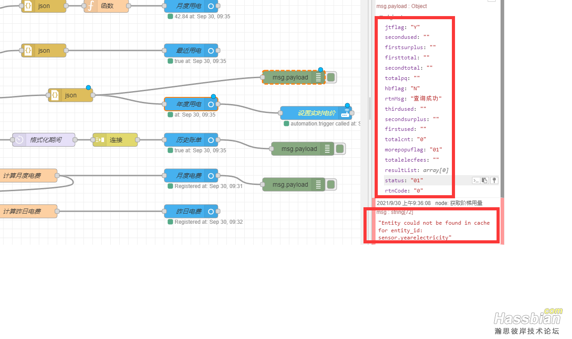The image size is (572, 339).
Task: Select the 历史账单 sensor node
Action: [x=191, y=140]
